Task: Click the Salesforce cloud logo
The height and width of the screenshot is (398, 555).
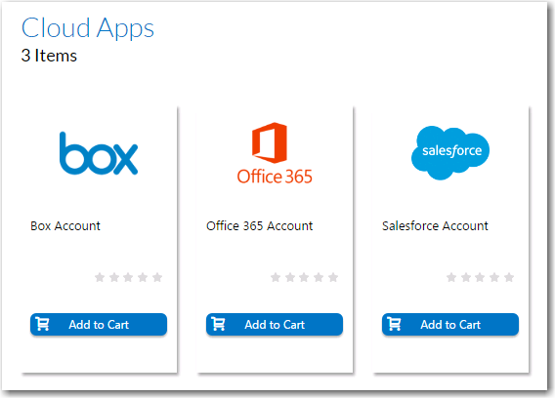Action: (450, 153)
